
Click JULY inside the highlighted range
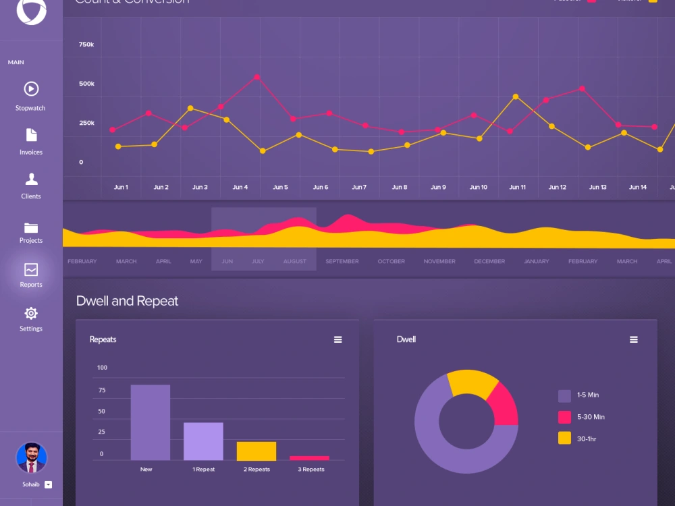(258, 261)
